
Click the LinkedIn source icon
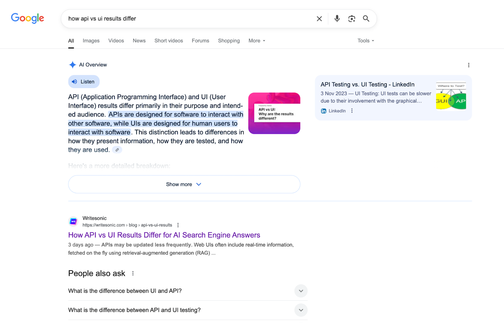pos(323,111)
